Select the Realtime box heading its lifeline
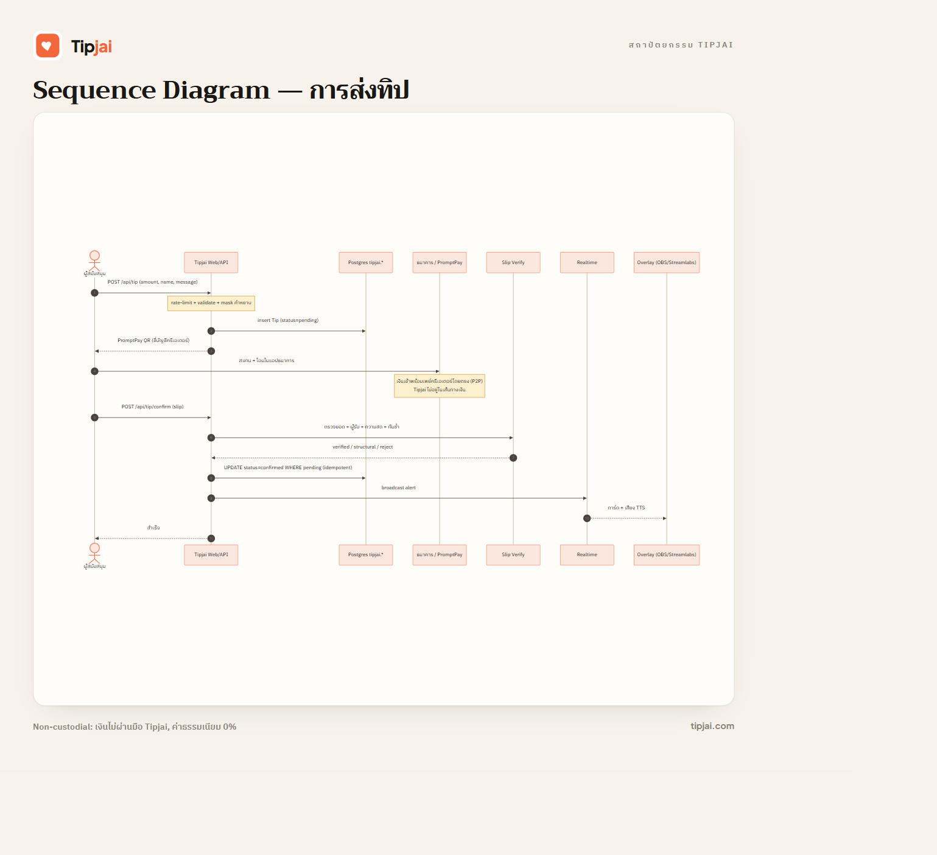 coord(587,262)
